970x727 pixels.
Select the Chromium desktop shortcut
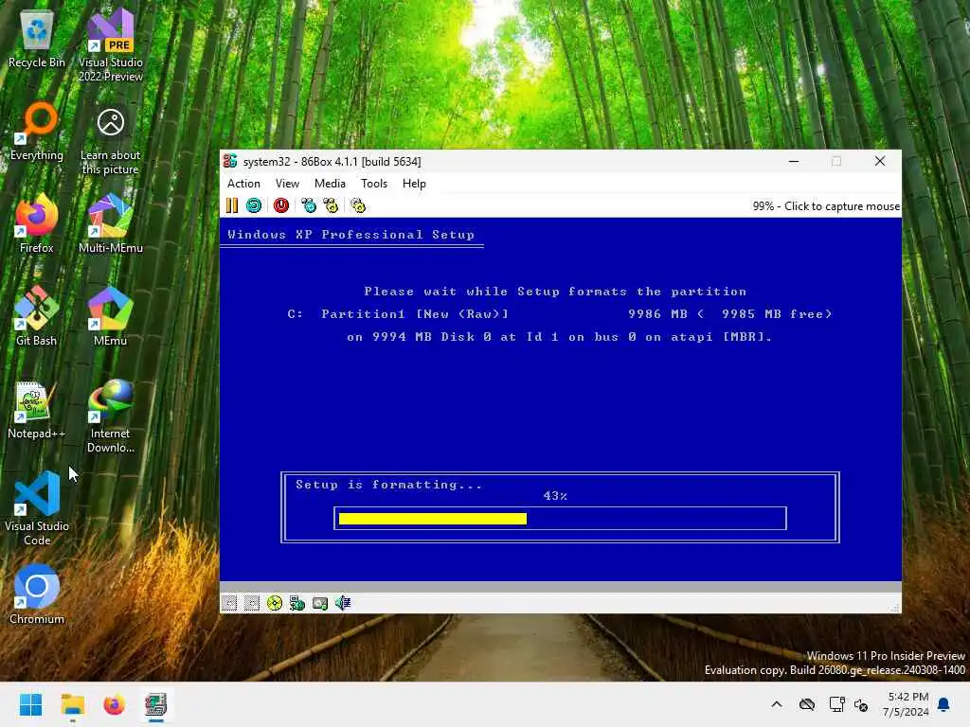coord(37,596)
